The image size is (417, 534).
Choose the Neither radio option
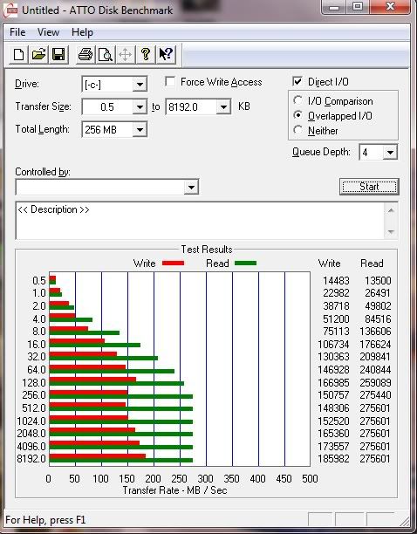tap(297, 130)
